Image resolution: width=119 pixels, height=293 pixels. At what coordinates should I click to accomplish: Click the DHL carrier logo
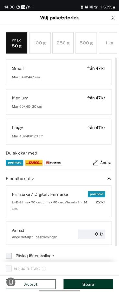pyautogui.click(x=34, y=163)
